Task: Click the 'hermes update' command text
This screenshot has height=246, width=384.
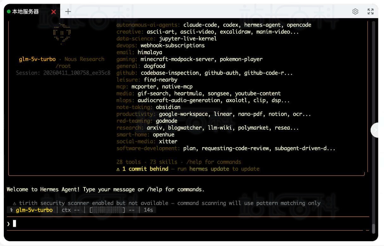Action: tap(209, 169)
